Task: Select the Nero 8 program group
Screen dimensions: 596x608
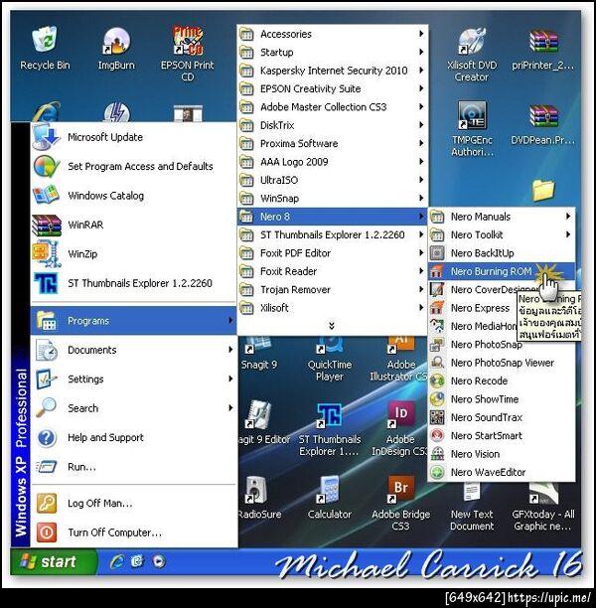Action: [333, 217]
